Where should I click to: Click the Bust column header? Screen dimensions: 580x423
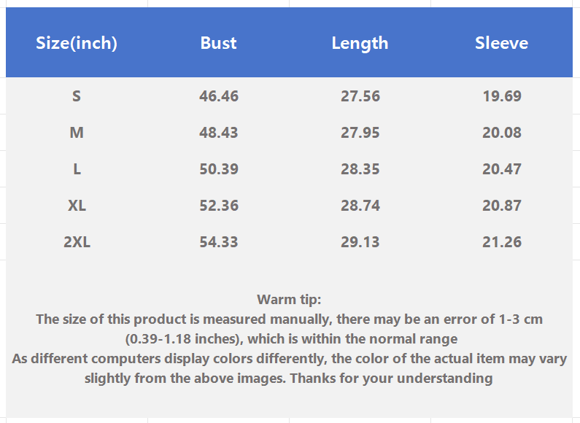[219, 43]
